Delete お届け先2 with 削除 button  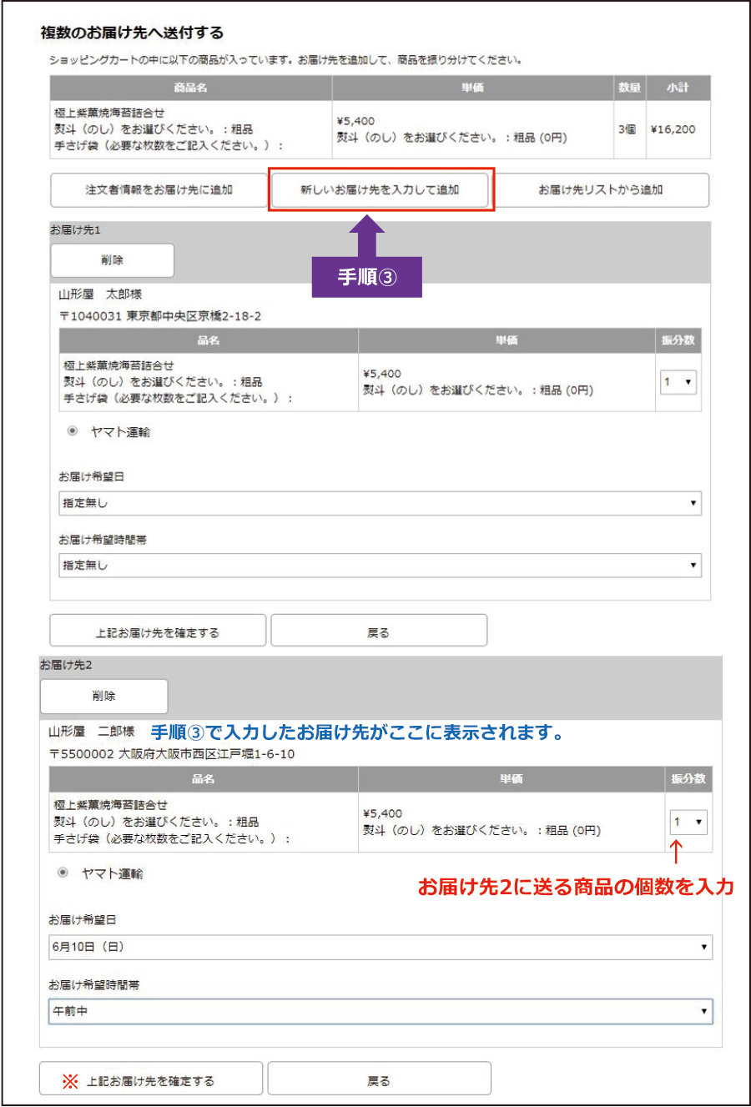coord(104,696)
